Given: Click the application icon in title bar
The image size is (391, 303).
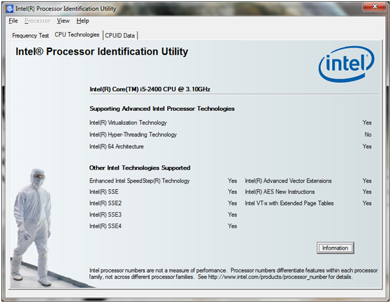Looking at the screenshot, I should coord(10,9).
